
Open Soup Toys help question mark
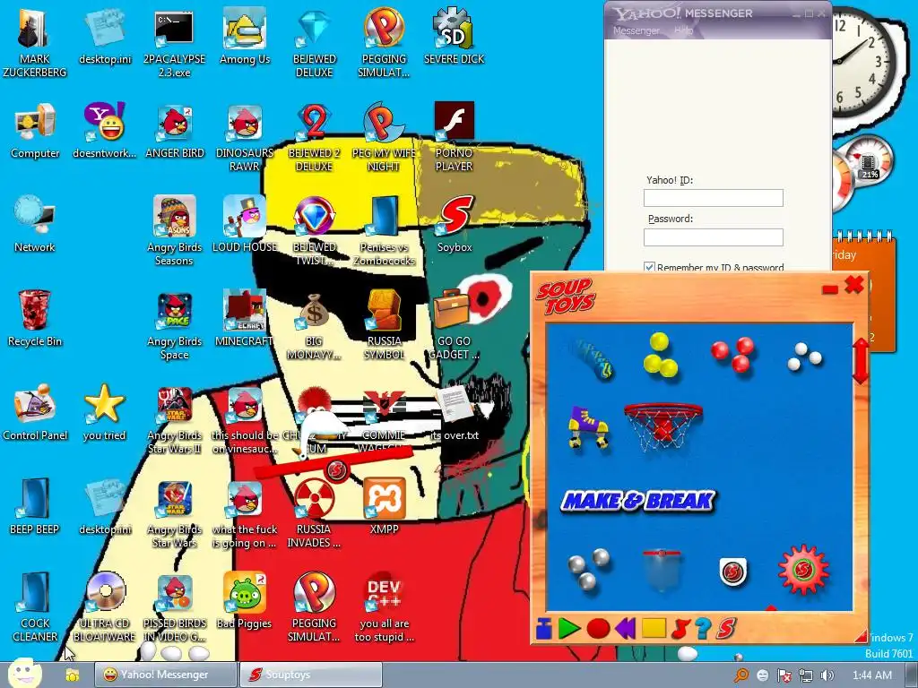point(703,629)
